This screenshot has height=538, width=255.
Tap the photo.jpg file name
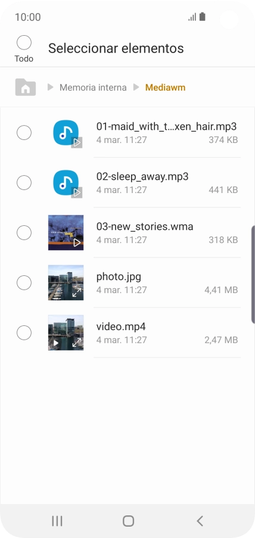click(119, 276)
